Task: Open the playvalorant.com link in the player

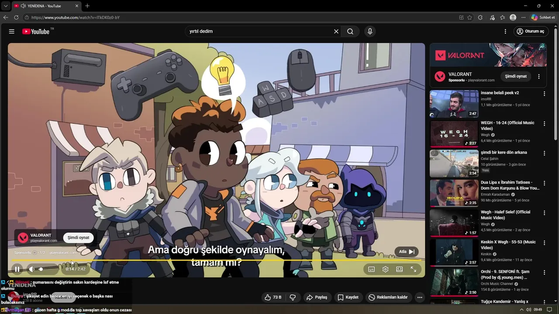Action: 63,253
